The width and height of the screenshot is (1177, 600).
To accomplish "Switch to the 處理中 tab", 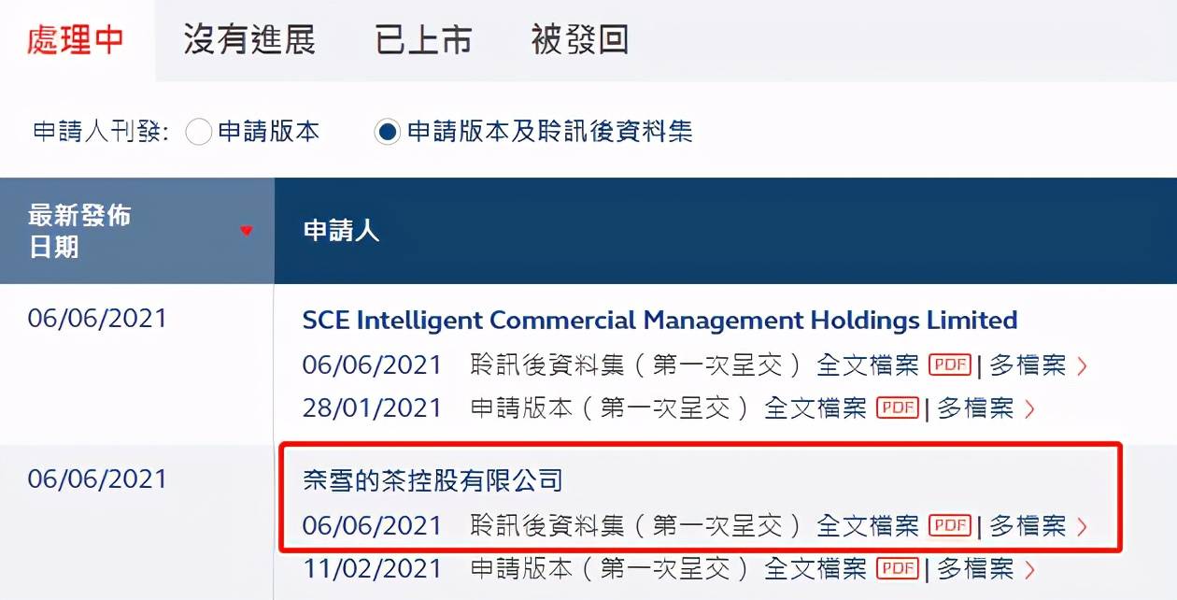I will click(x=77, y=40).
